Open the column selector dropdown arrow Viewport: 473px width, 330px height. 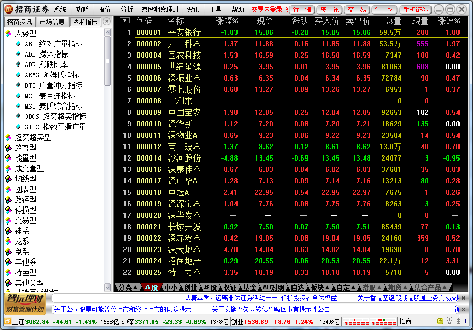tap(124, 21)
